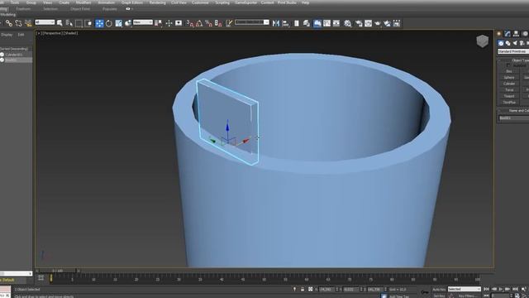The image size is (529, 298).
Task: Click the object name input field
Action: point(513,118)
